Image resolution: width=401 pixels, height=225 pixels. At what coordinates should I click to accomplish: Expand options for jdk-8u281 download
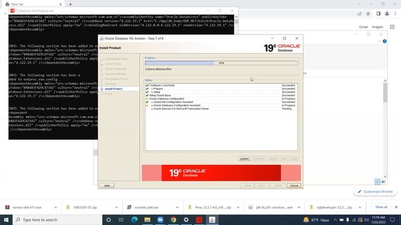[299, 207]
